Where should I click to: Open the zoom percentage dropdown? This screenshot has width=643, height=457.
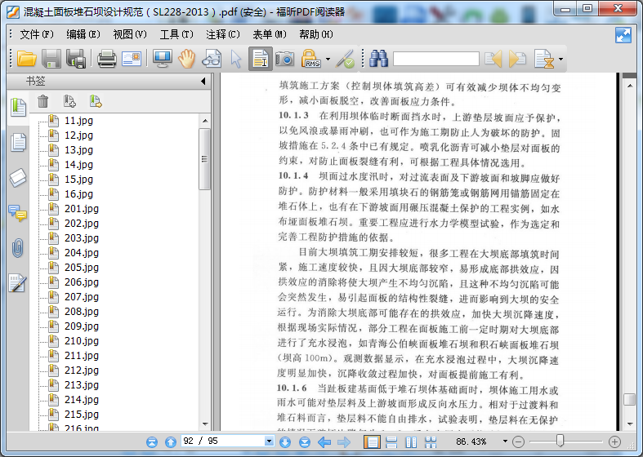[x=505, y=441]
